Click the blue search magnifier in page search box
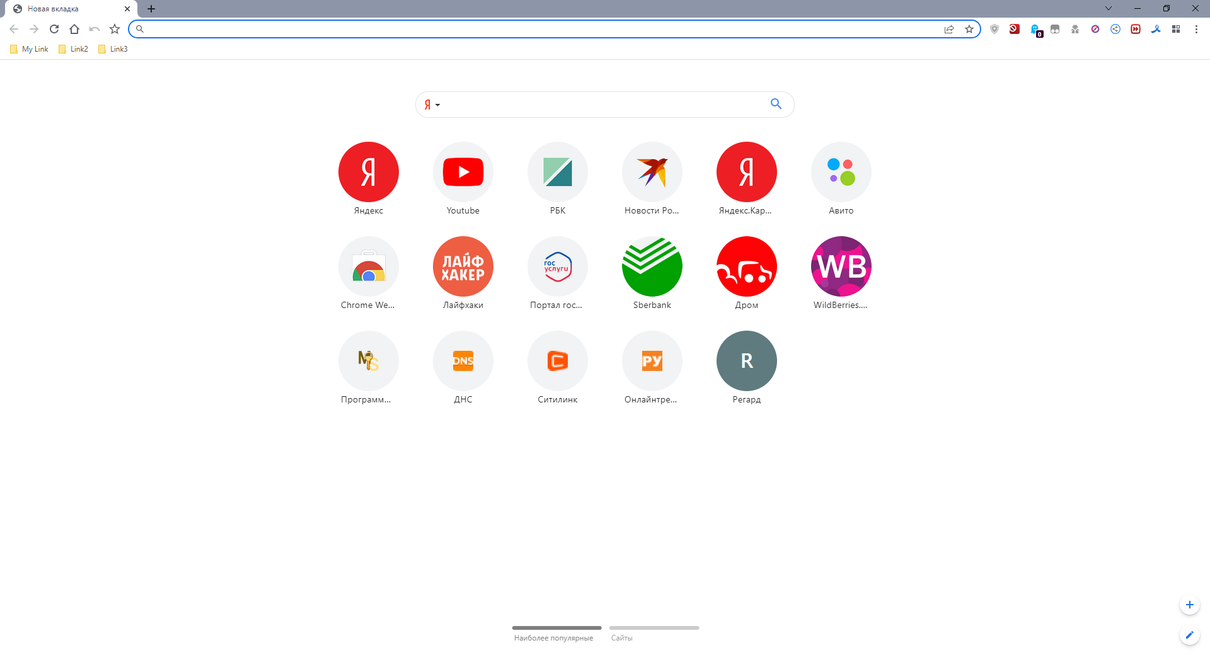The image size is (1210, 655). [776, 104]
